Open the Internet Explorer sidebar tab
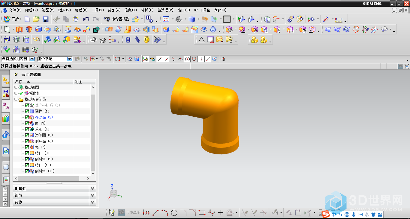This screenshot has height=219, width=410. (x=6, y=151)
